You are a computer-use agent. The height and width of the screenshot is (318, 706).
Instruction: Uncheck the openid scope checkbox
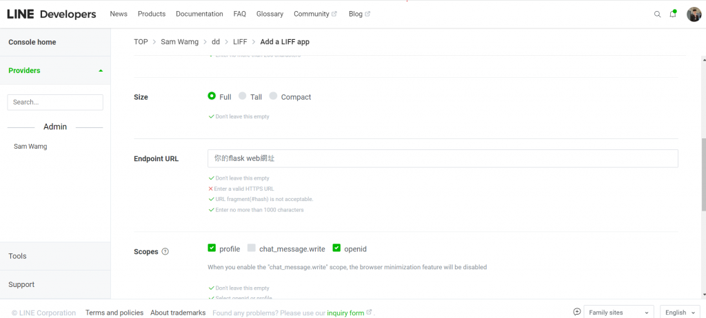336,248
